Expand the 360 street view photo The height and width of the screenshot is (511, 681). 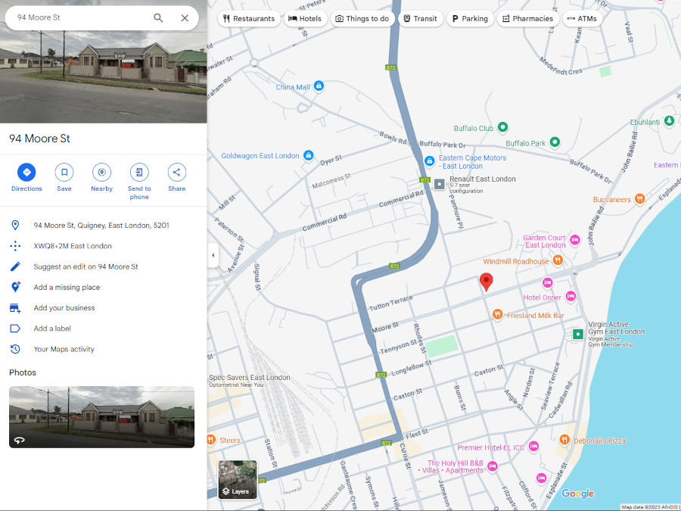click(19, 440)
